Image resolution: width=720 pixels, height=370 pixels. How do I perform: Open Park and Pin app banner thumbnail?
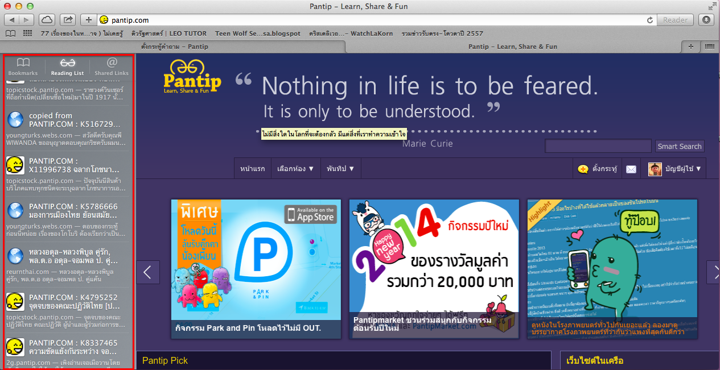tap(256, 269)
